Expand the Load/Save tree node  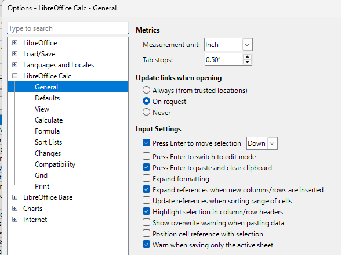click(x=15, y=54)
